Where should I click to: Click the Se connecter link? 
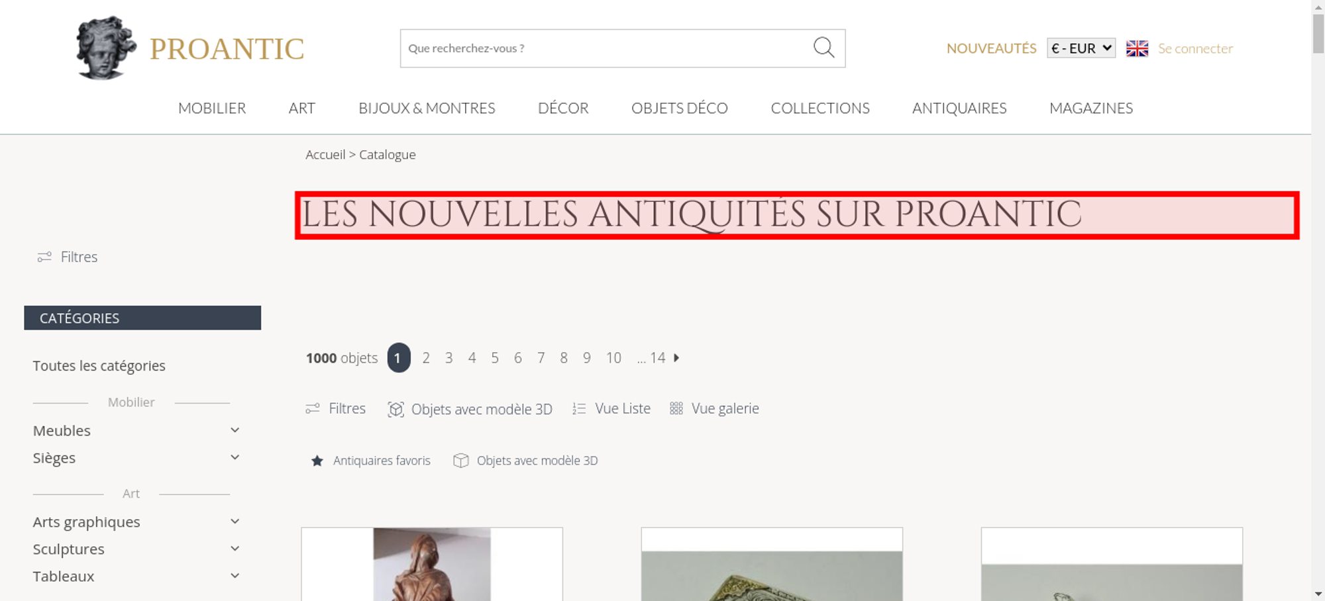pyautogui.click(x=1195, y=48)
